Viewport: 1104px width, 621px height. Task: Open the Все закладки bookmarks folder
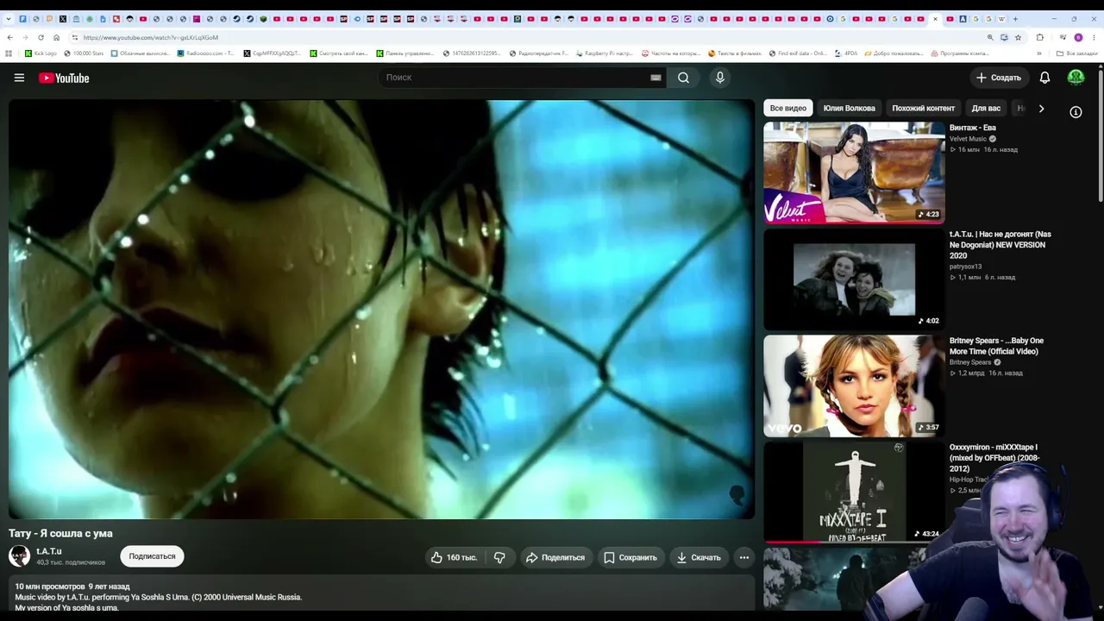(x=1077, y=53)
